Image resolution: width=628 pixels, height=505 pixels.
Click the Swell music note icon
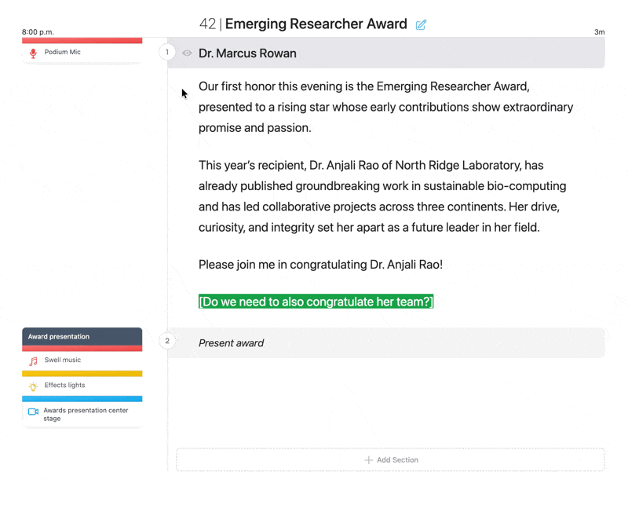click(x=33, y=361)
